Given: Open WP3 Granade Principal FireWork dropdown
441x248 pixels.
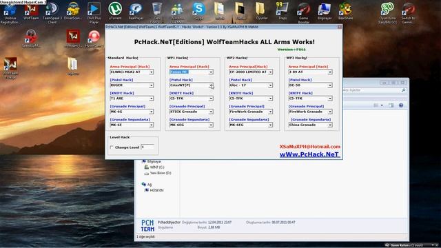Looking at the screenshot, I should [x=330, y=112].
